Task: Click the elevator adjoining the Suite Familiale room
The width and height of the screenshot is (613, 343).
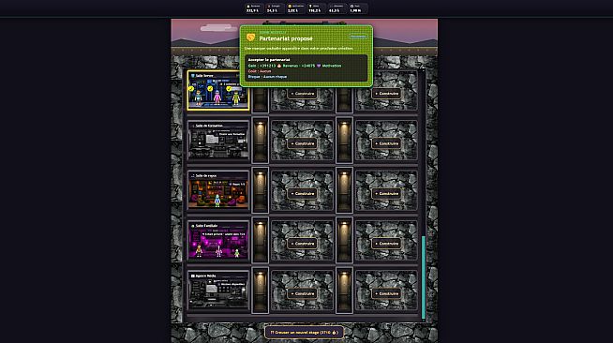Action: point(260,240)
